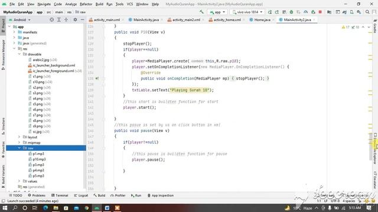378x212 pixels.
Task: Open the app run configuration dropdown
Action: 217,12
